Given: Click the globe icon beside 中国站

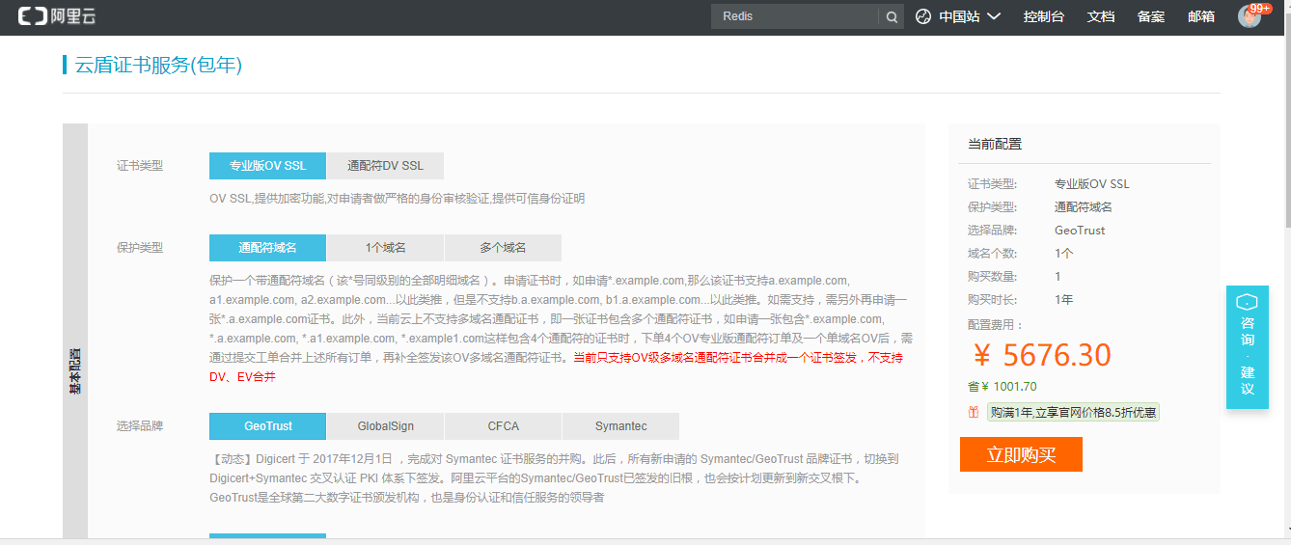Looking at the screenshot, I should pyautogui.click(x=922, y=16).
